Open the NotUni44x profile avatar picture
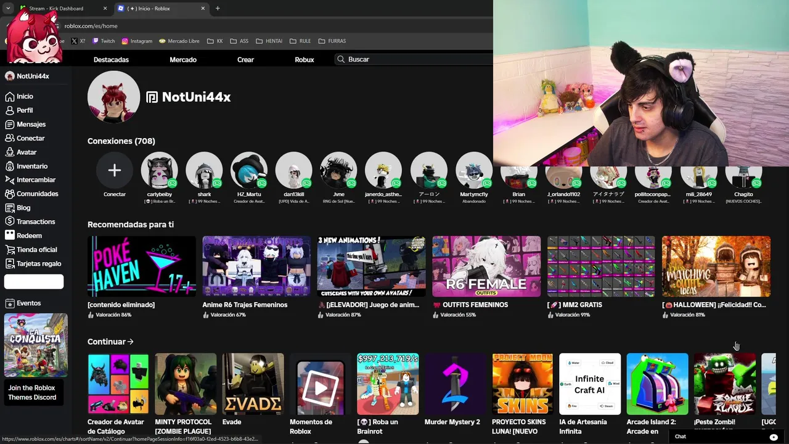This screenshot has height=444, width=789. point(113,97)
